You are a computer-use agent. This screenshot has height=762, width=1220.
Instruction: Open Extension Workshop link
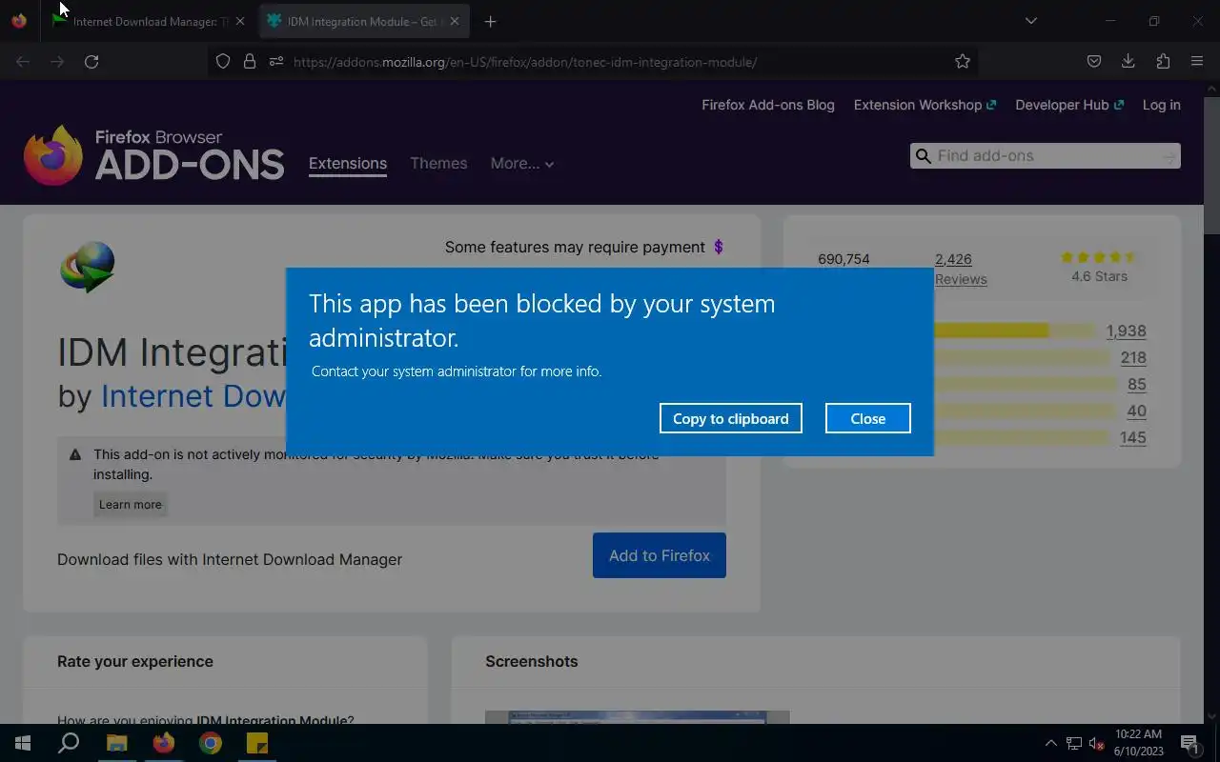[x=925, y=105]
